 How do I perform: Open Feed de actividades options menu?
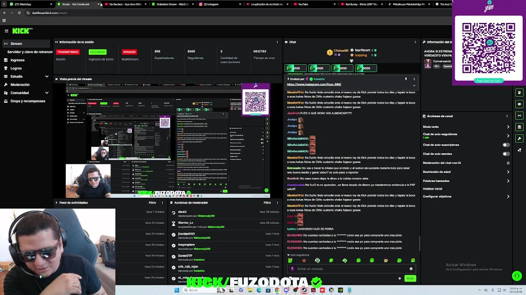tap(162, 202)
